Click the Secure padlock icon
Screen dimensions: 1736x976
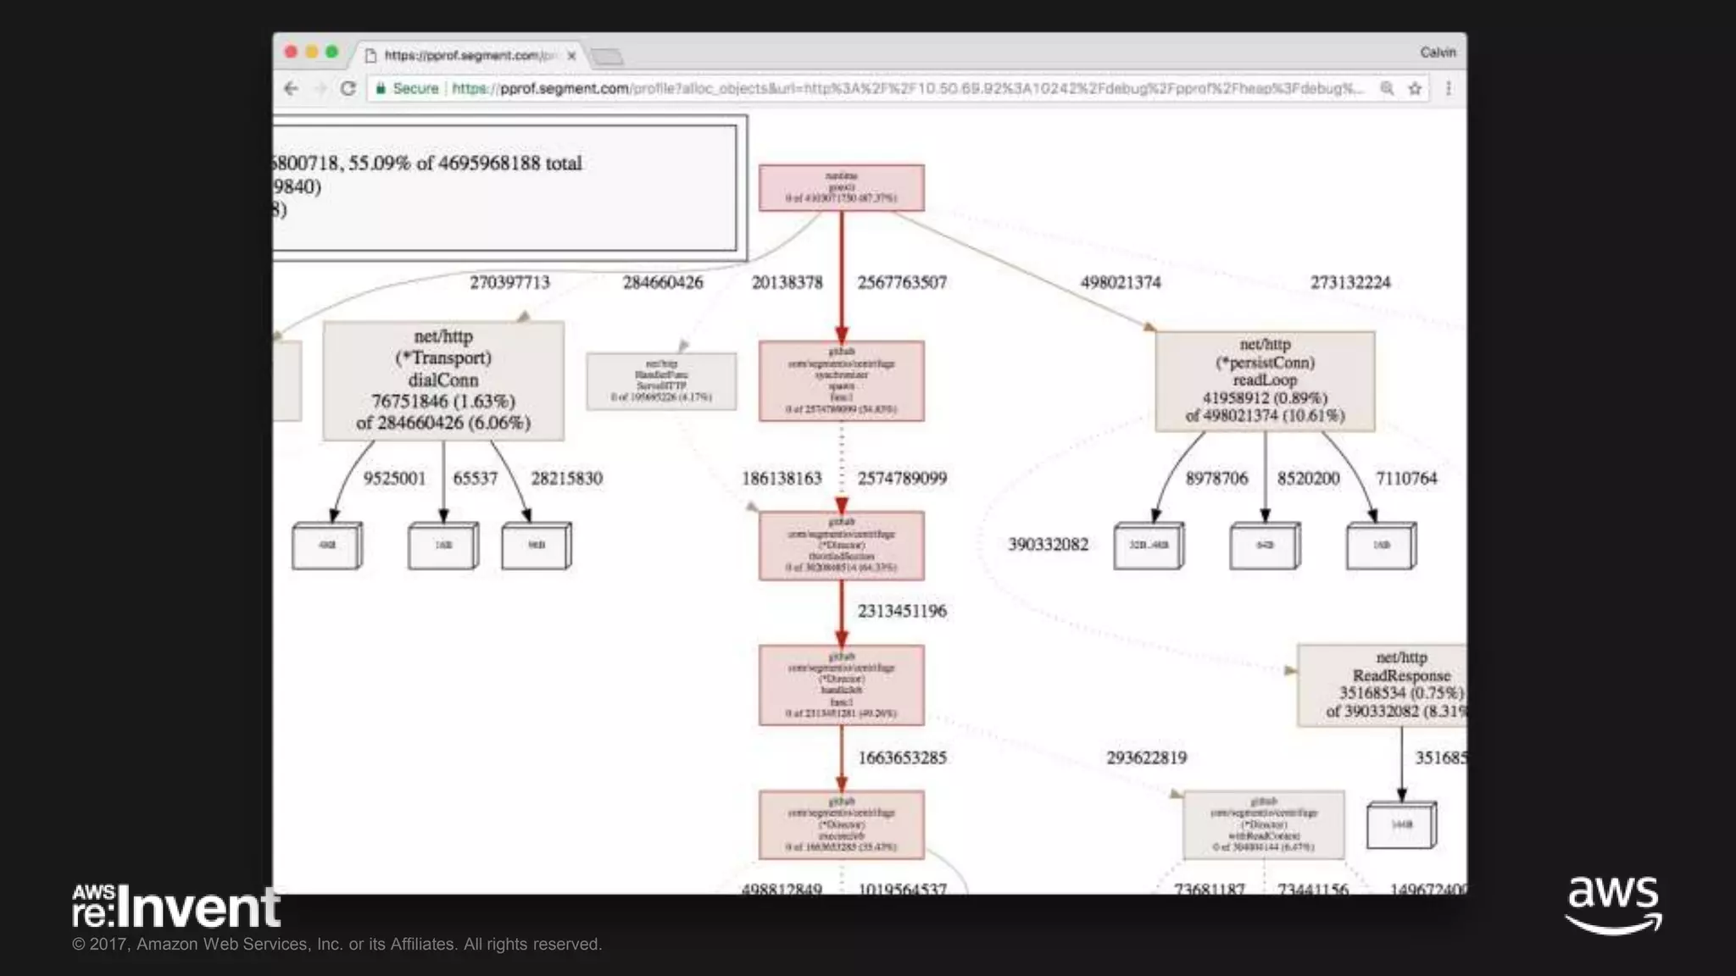[381, 89]
